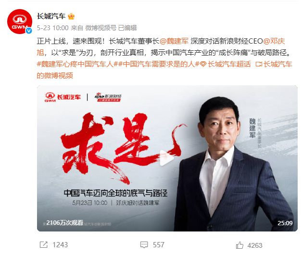The width and height of the screenshot is (302, 254).
Task: Click the 2106万次观看 view count
Action: [x=65, y=223]
